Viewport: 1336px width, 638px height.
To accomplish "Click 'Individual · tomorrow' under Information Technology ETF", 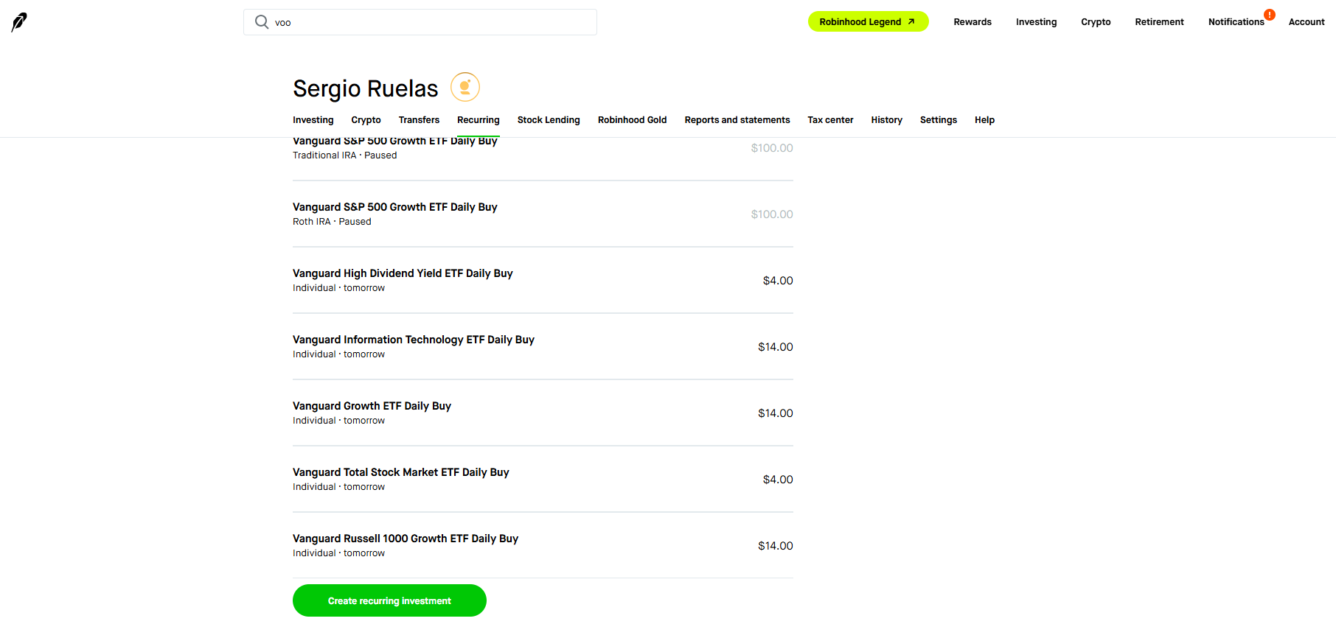I will (338, 354).
